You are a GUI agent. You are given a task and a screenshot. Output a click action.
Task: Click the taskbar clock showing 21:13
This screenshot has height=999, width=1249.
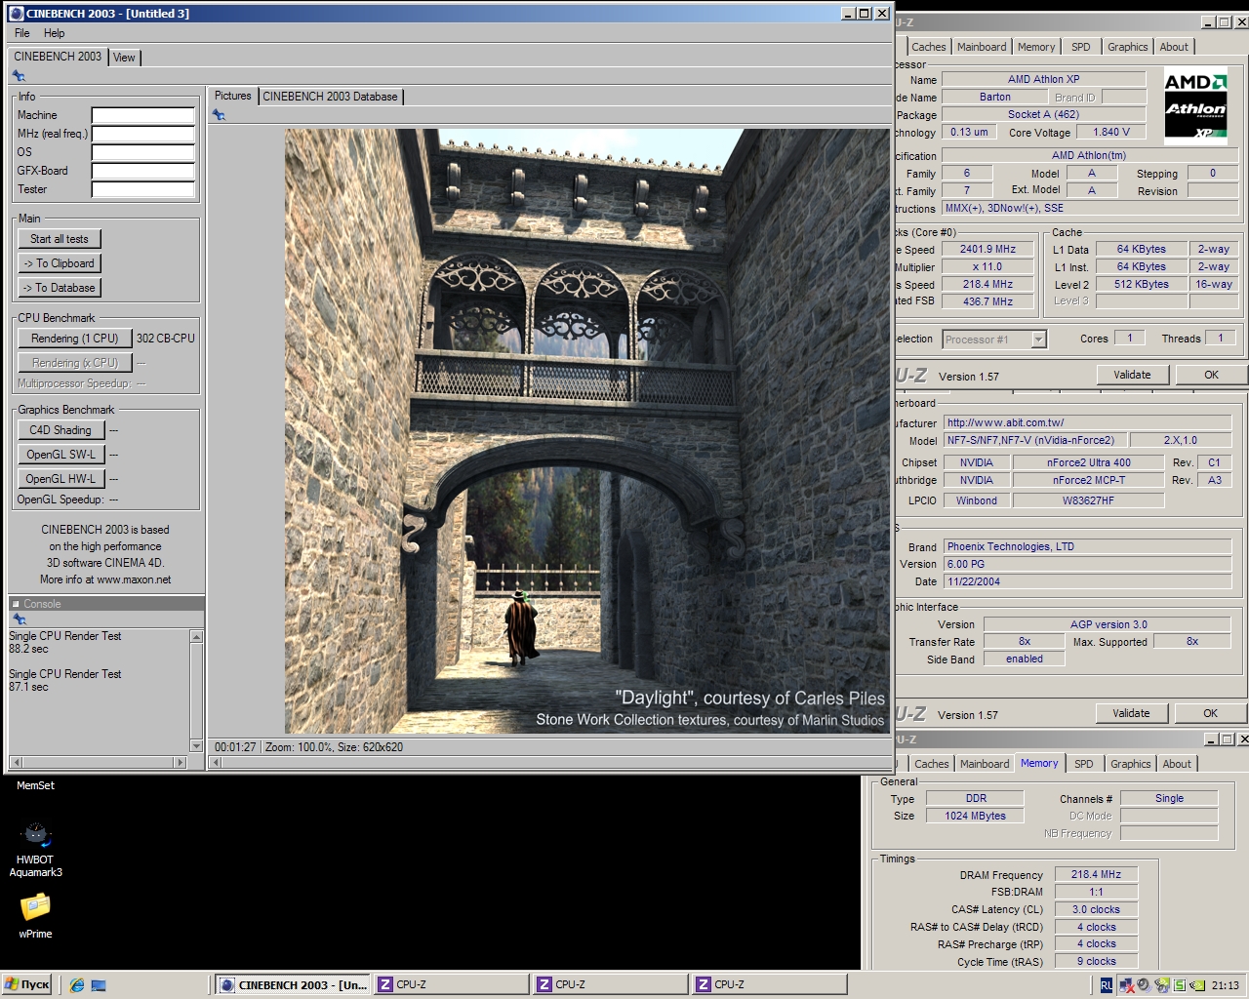click(x=1225, y=985)
